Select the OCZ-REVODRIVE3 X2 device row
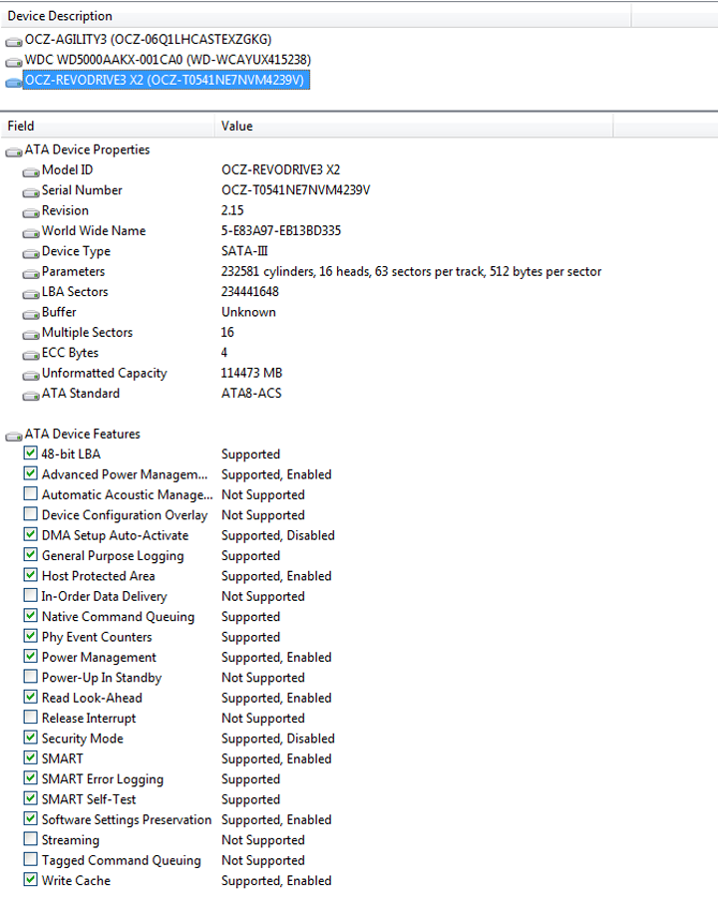 [x=167, y=81]
